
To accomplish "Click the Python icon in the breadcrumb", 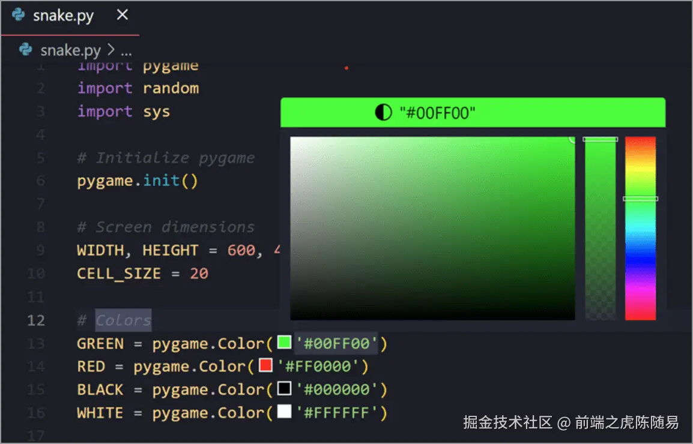I will pos(26,49).
